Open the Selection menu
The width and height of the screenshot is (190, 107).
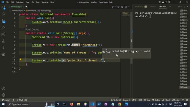(x=20, y=2)
